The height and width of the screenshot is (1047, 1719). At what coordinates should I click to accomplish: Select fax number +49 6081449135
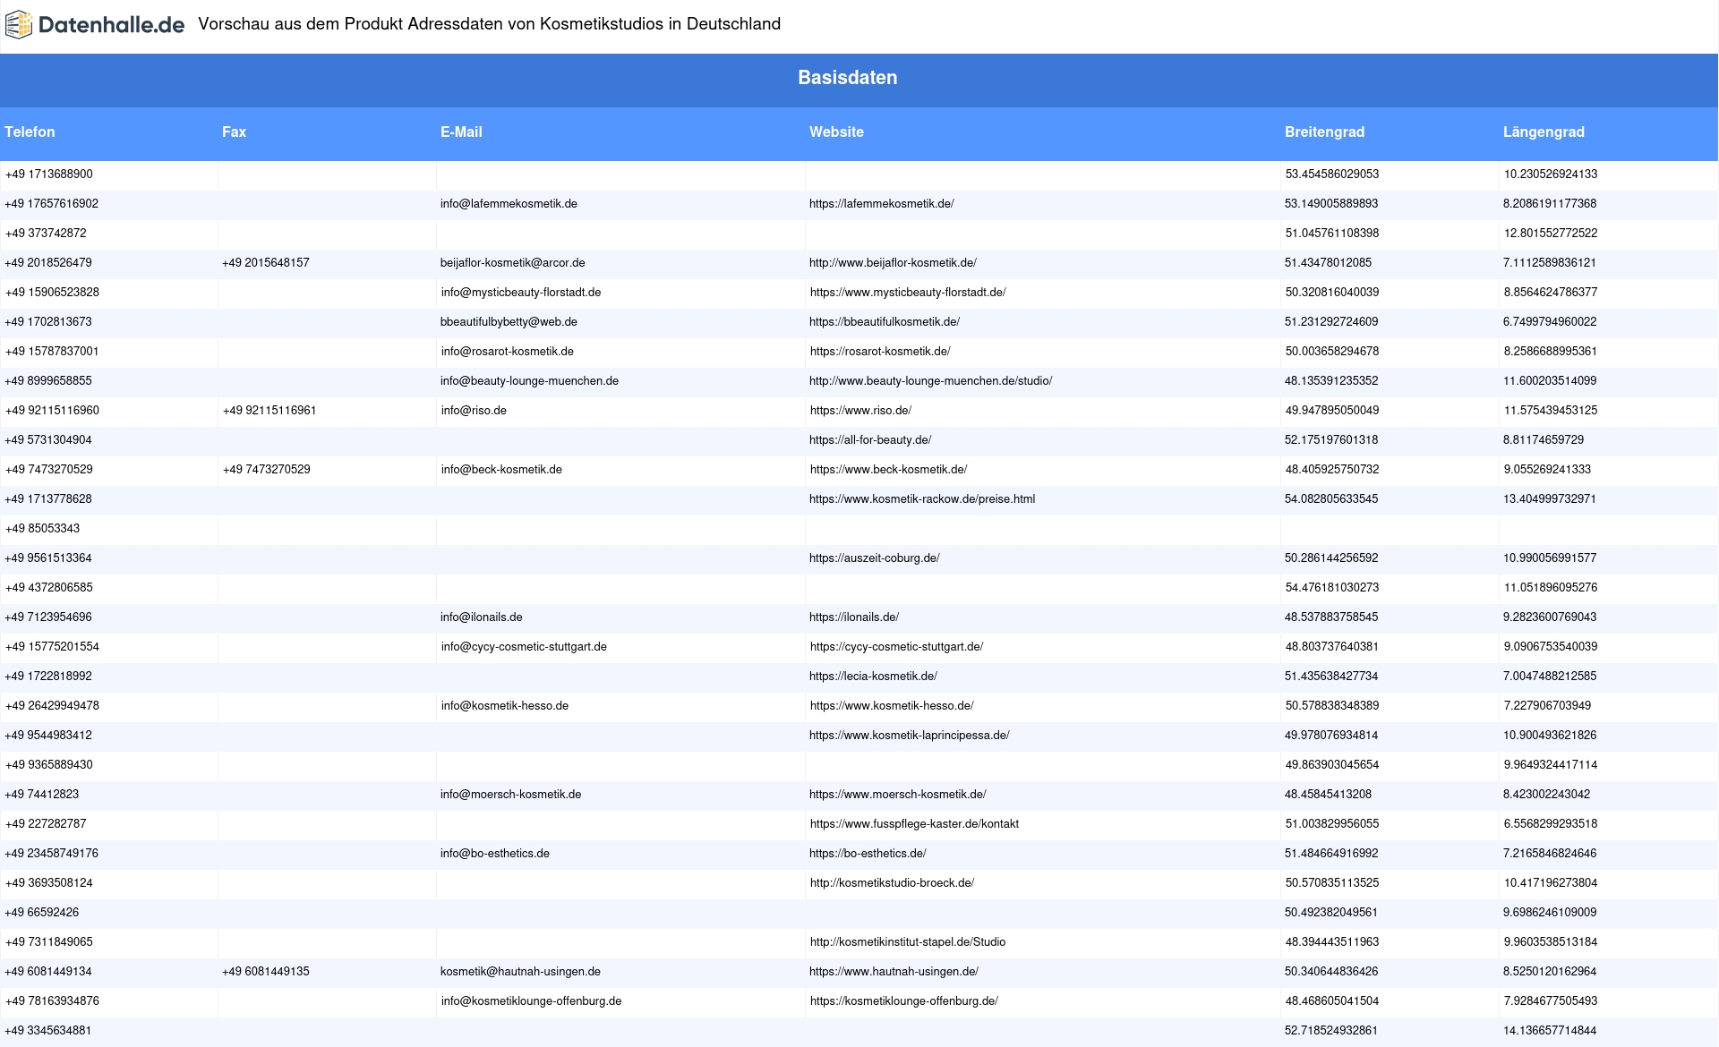click(266, 972)
